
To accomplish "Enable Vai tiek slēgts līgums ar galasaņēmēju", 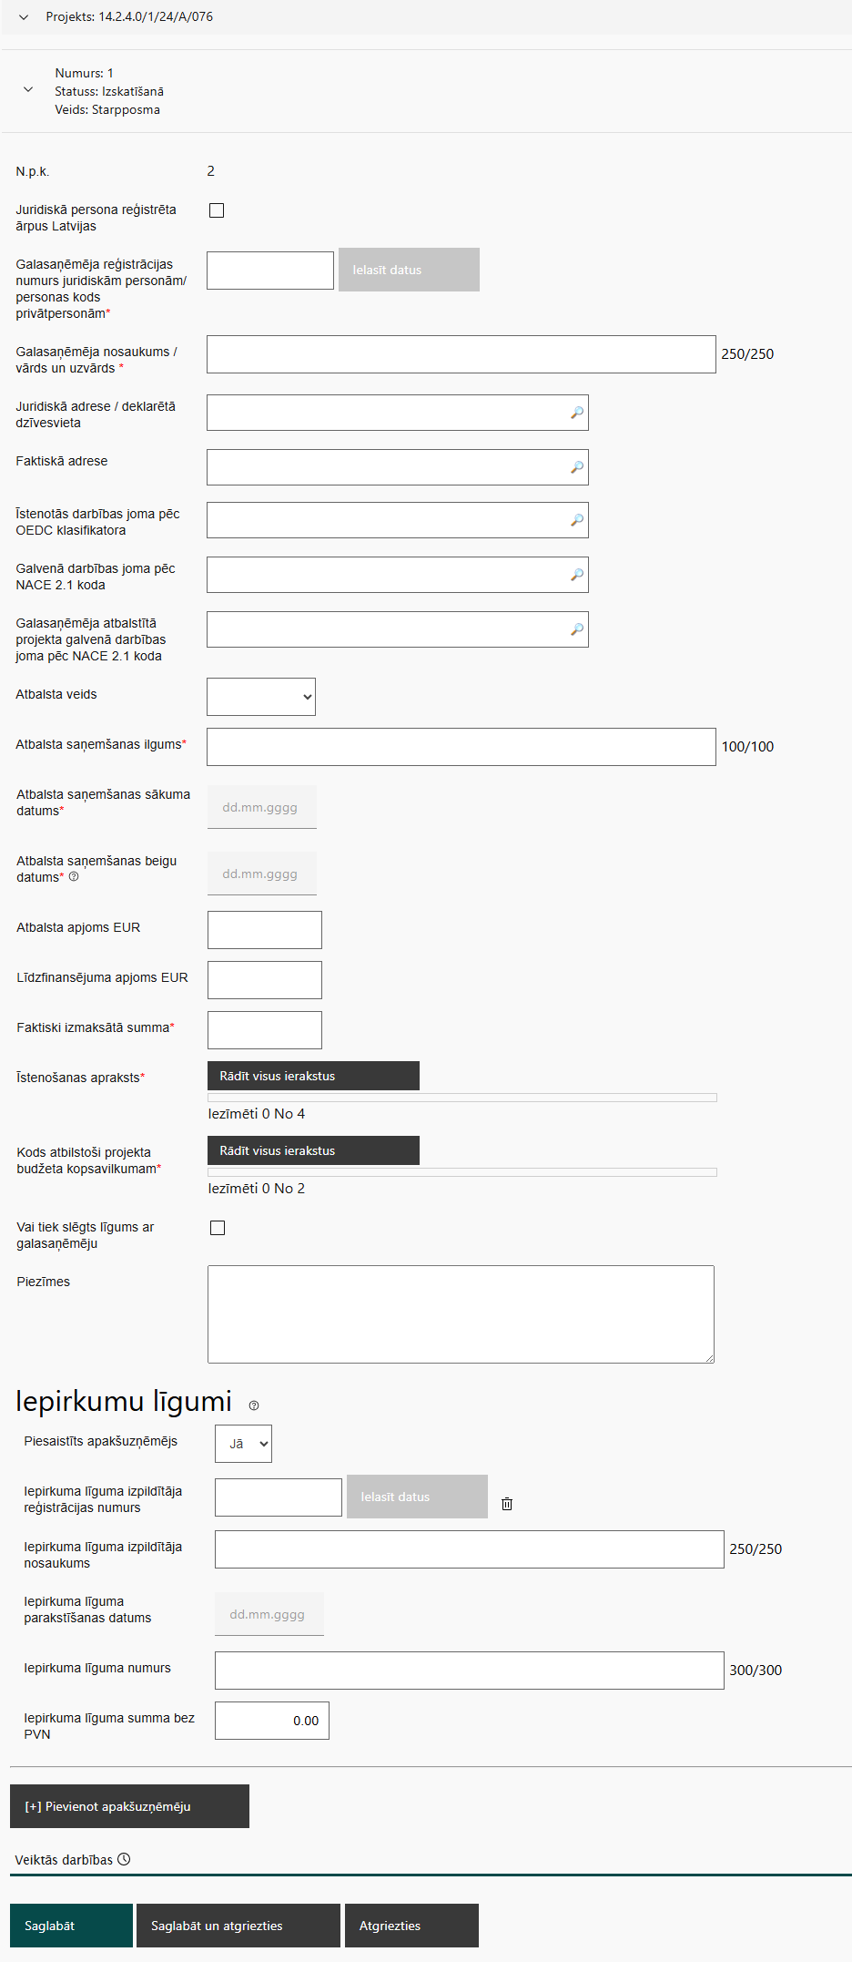I will 218,1228.
